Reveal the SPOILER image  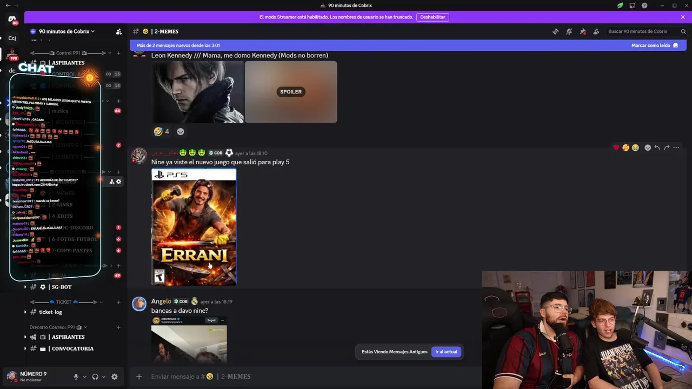[291, 92]
